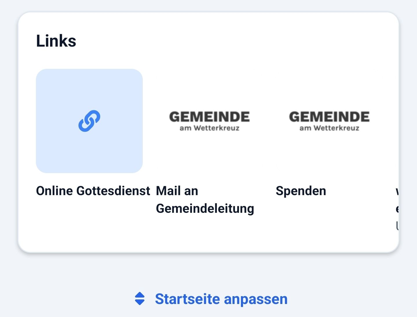Open the Spenden link label
This screenshot has height=317, width=417.
301,191
